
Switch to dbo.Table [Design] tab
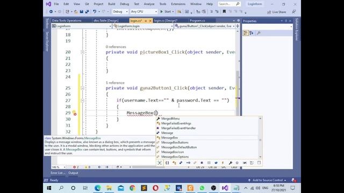coord(106,20)
